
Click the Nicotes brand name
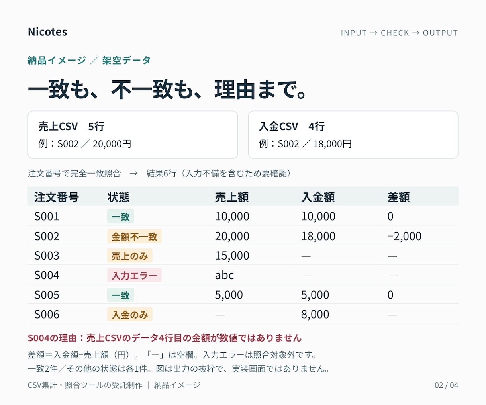[47, 32]
